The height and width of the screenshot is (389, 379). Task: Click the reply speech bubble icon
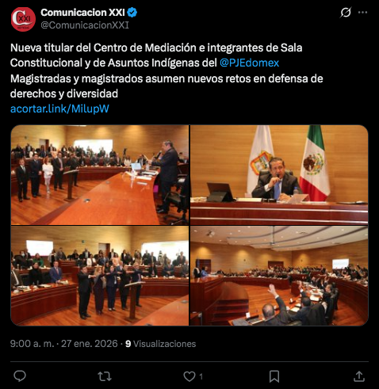click(x=20, y=376)
